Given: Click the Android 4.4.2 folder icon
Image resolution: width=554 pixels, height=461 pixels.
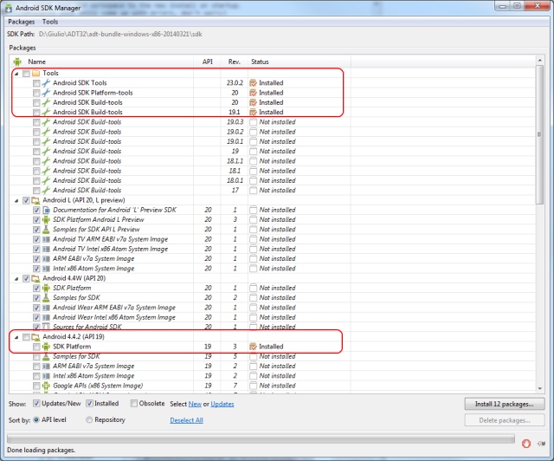Looking at the screenshot, I should pyautogui.click(x=35, y=337).
